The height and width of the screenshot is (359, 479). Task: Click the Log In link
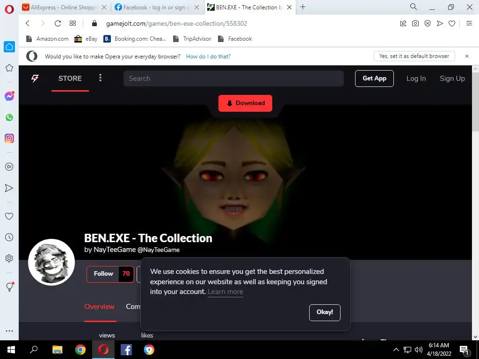click(416, 79)
